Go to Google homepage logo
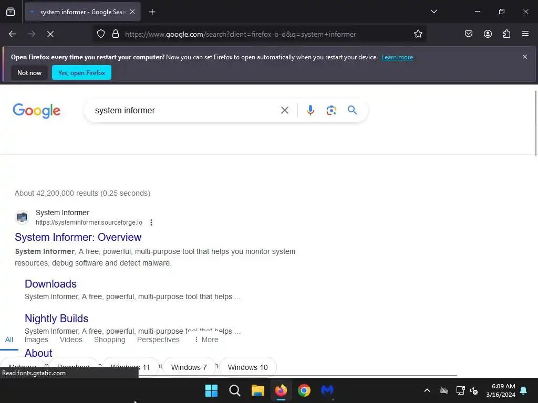The height and width of the screenshot is (403, 538). click(x=36, y=111)
